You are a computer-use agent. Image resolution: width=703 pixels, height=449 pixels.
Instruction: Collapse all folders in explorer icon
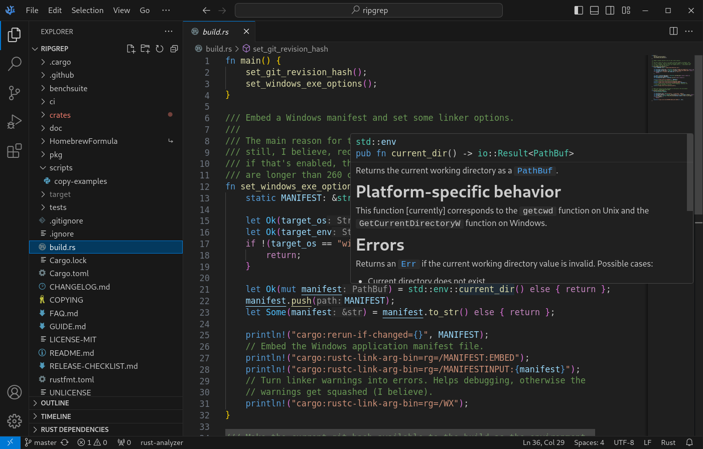[174, 49]
